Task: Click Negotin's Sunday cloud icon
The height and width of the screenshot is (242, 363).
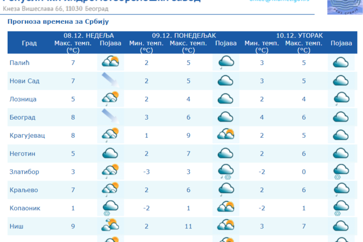Action: (110, 153)
